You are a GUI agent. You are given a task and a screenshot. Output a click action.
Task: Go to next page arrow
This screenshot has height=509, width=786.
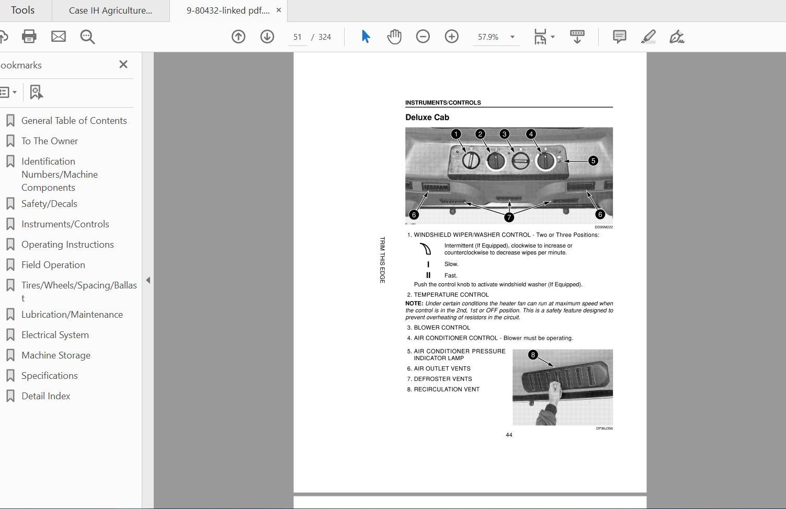(x=267, y=37)
